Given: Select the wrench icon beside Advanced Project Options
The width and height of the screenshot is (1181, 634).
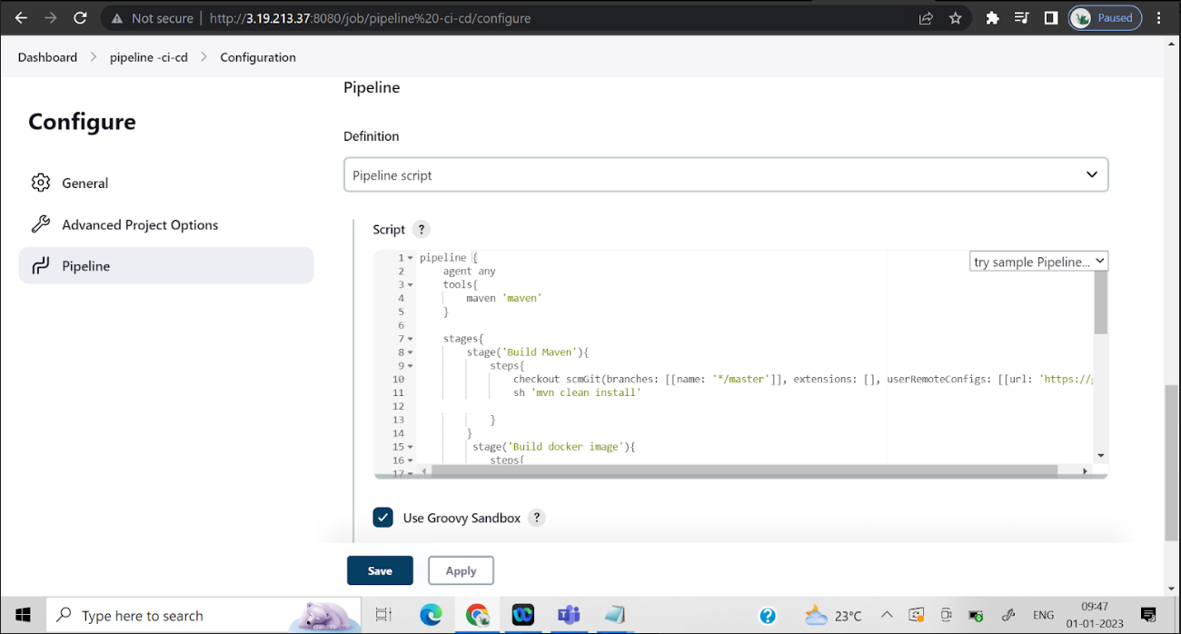Looking at the screenshot, I should pos(41,224).
